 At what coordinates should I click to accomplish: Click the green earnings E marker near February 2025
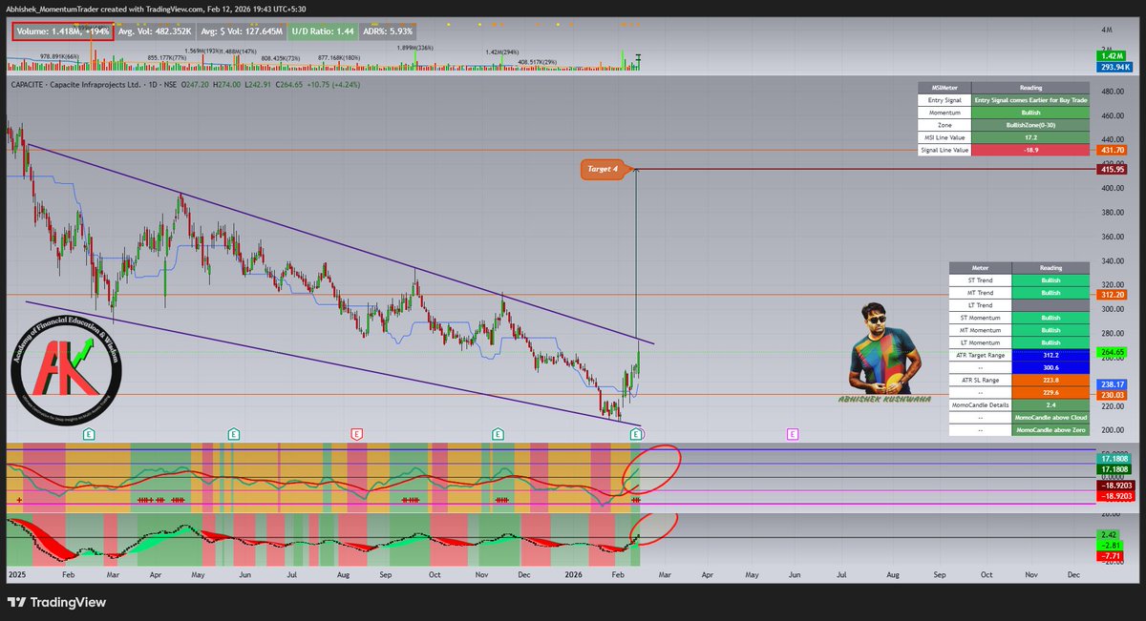tap(89, 434)
